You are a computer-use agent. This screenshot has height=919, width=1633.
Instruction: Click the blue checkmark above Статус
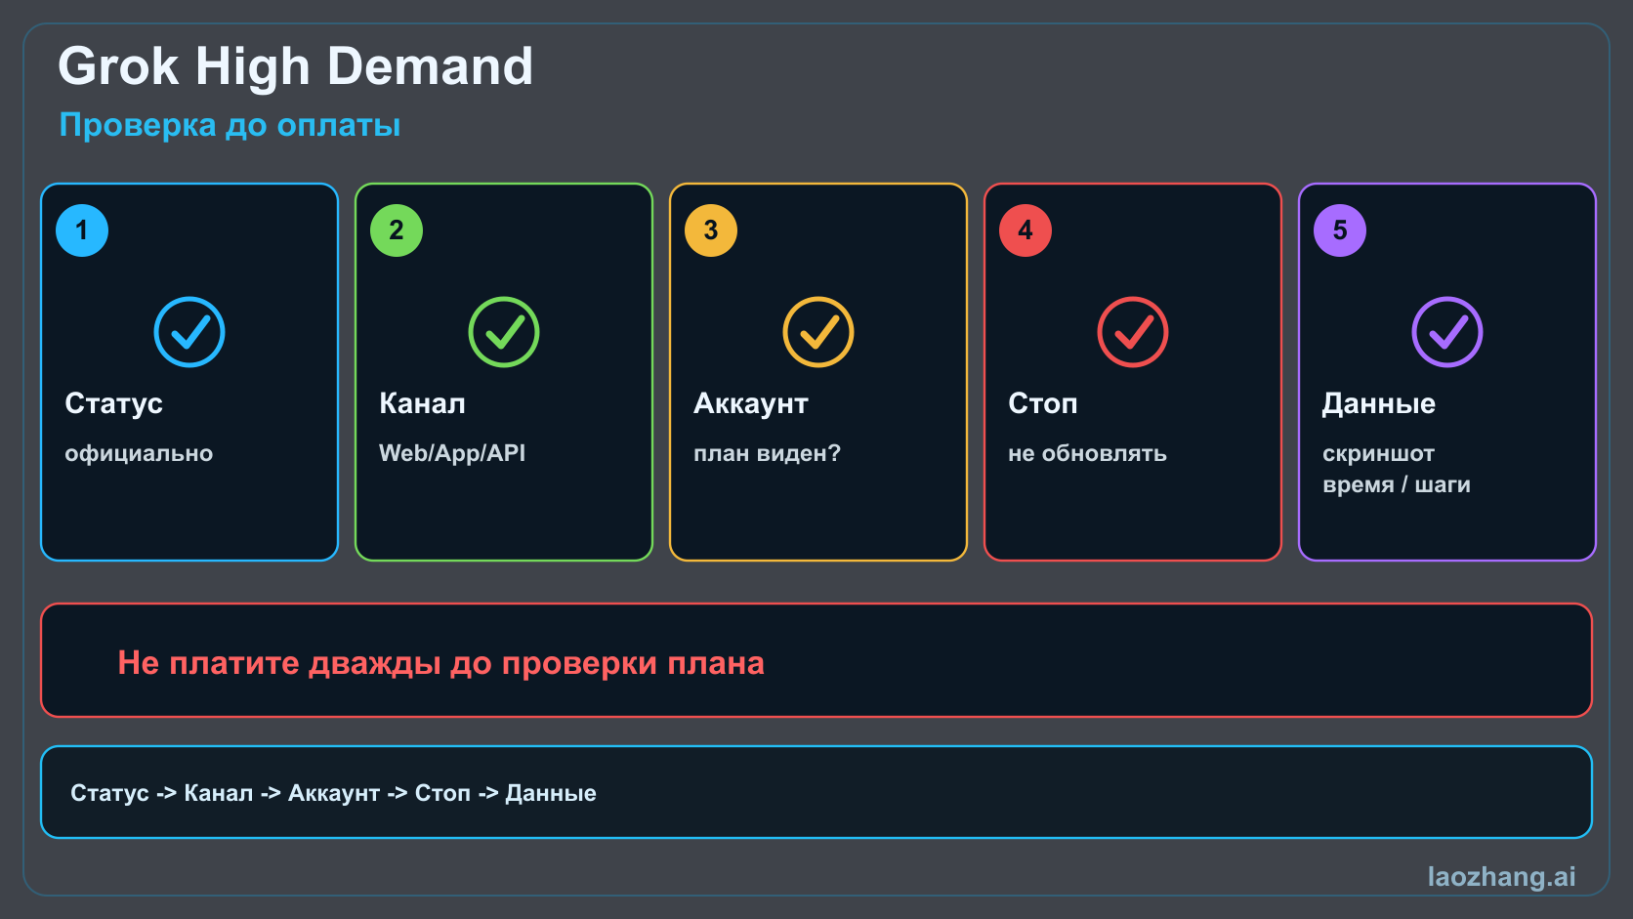(189, 332)
